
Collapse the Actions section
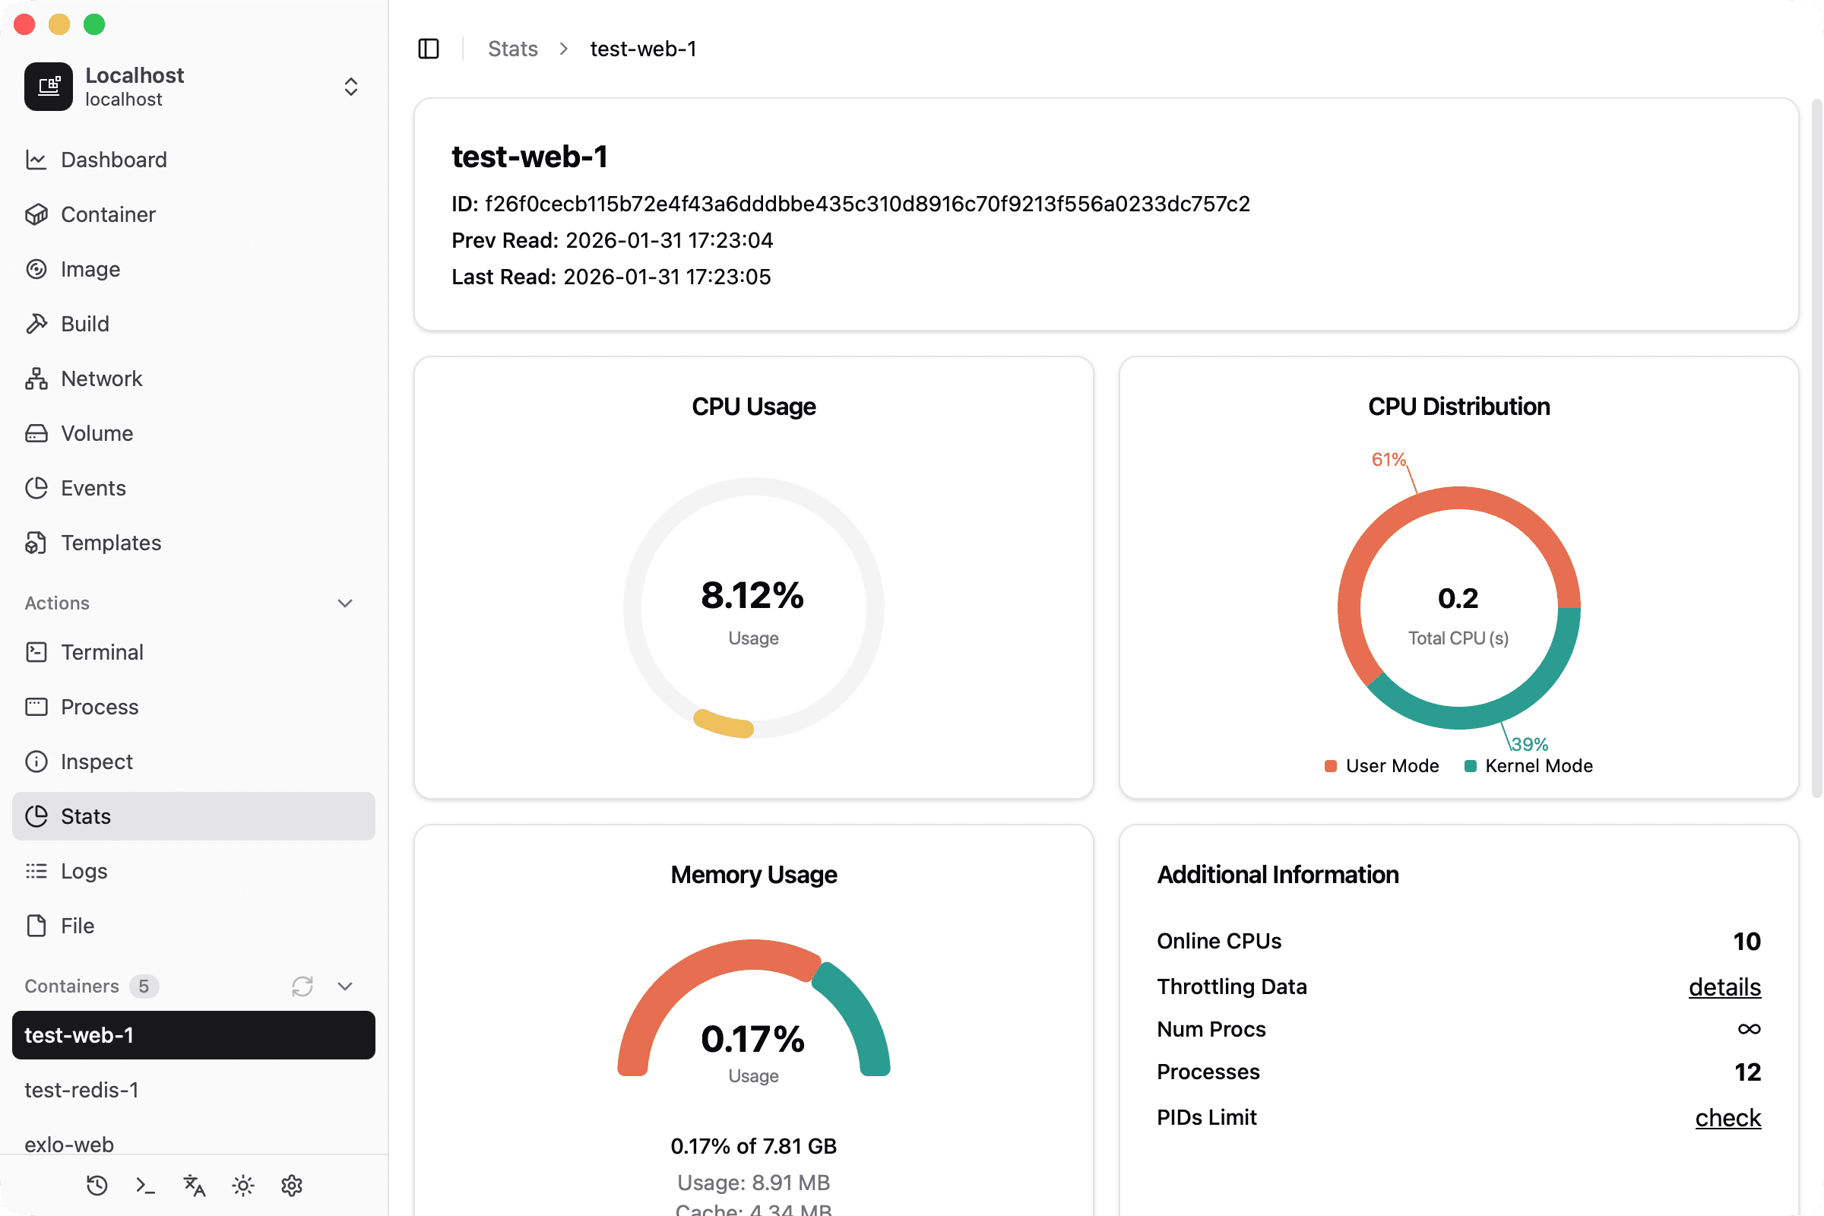pyautogui.click(x=345, y=603)
